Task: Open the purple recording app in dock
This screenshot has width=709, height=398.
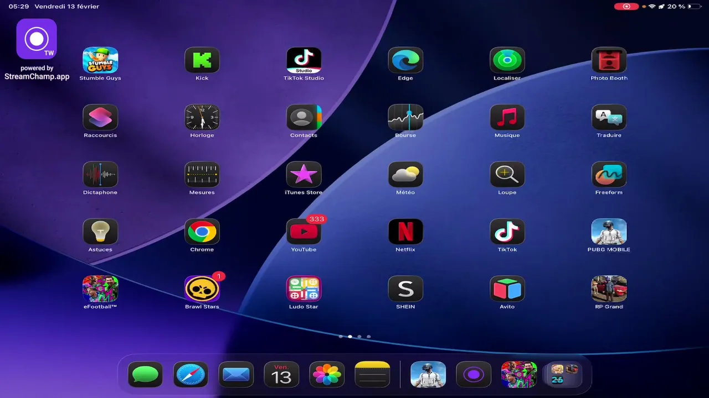Action: tap(474, 375)
